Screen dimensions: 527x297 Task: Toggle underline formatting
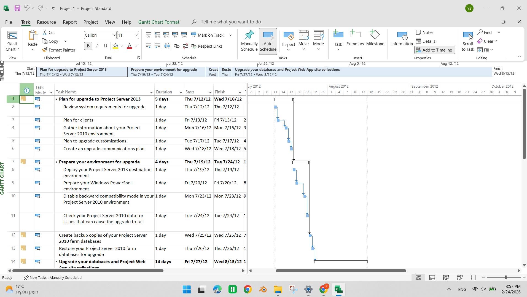click(105, 46)
